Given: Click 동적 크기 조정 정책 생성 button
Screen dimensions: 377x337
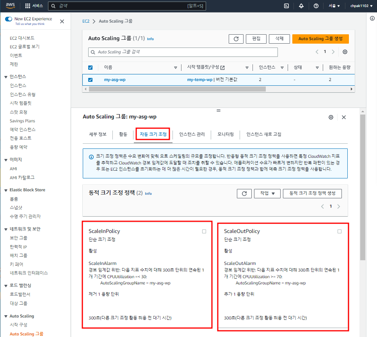Looking at the screenshot, I should 312,194.
